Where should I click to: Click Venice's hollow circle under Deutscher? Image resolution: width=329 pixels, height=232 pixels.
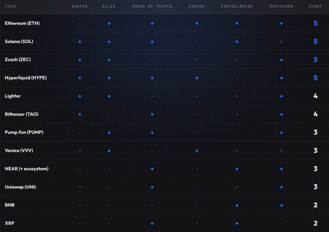(x=282, y=150)
